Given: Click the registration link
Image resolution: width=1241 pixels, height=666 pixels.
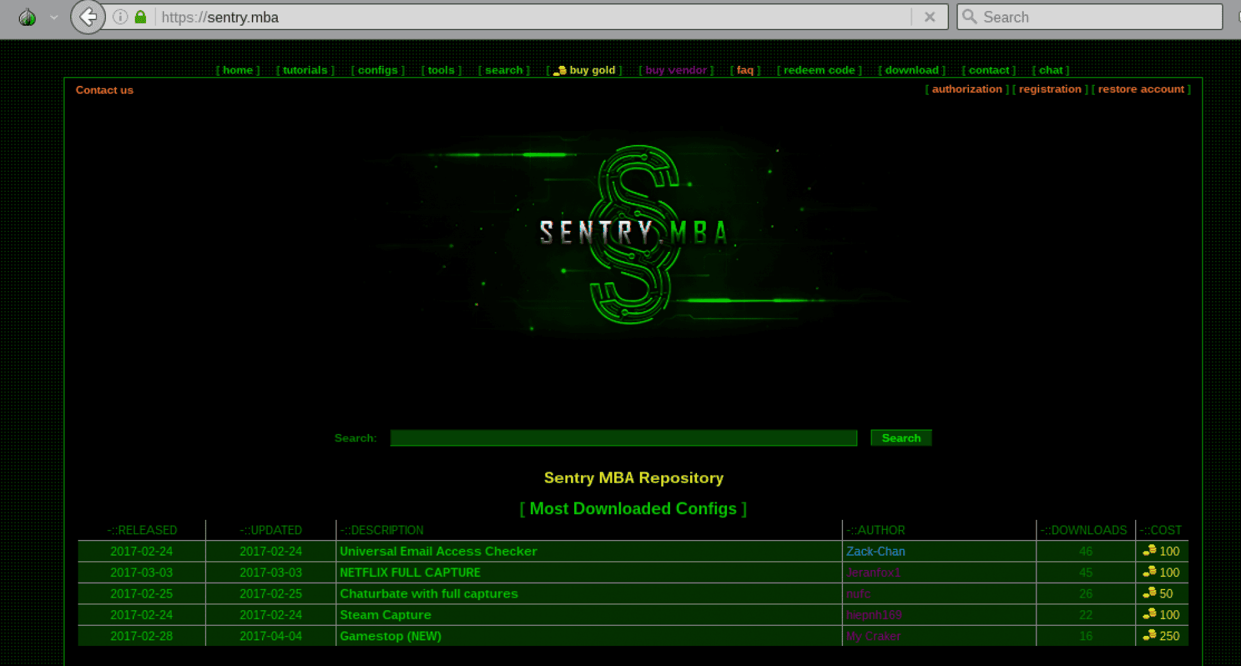Looking at the screenshot, I should [1049, 89].
